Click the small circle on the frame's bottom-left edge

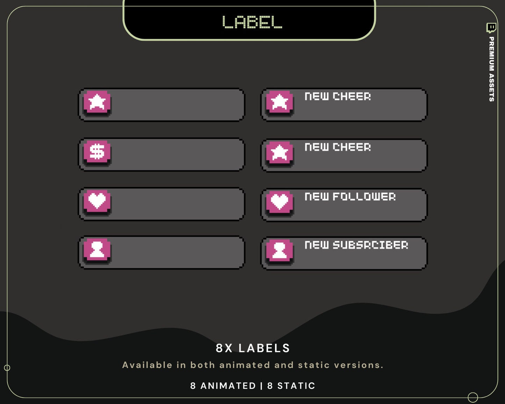pyautogui.click(x=7, y=368)
